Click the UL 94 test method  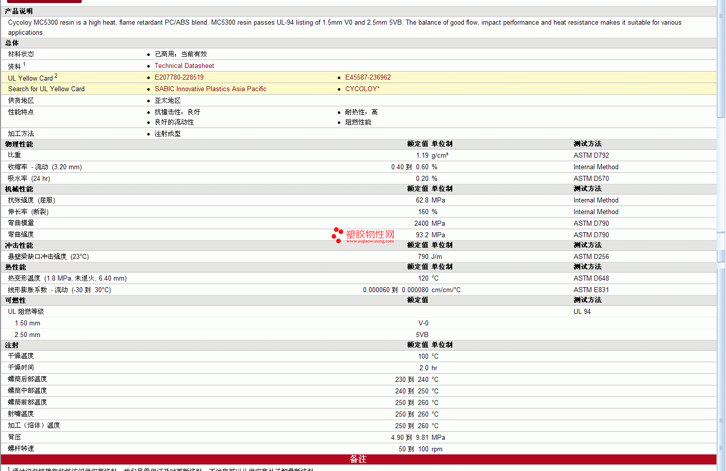point(582,312)
